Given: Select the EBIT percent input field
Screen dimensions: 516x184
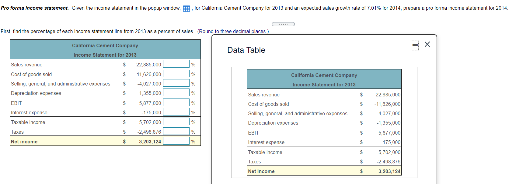Looking at the screenshot, I should click(x=176, y=102).
